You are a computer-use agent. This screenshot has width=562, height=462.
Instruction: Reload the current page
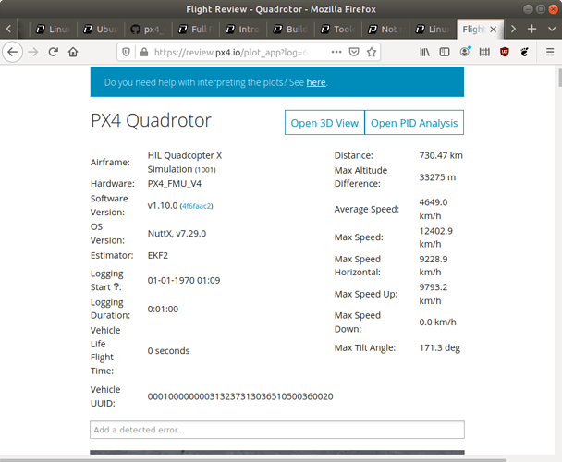pyautogui.click(x=53, y=52)
